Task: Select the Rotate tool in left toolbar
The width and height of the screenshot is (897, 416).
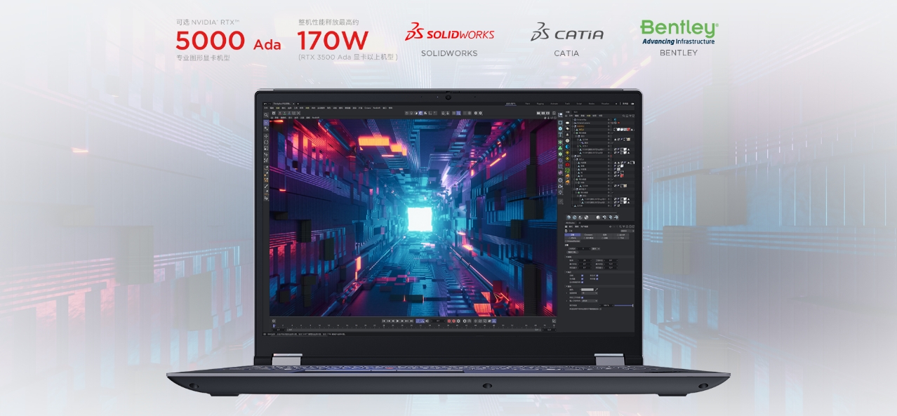Action: click(266, 142)
